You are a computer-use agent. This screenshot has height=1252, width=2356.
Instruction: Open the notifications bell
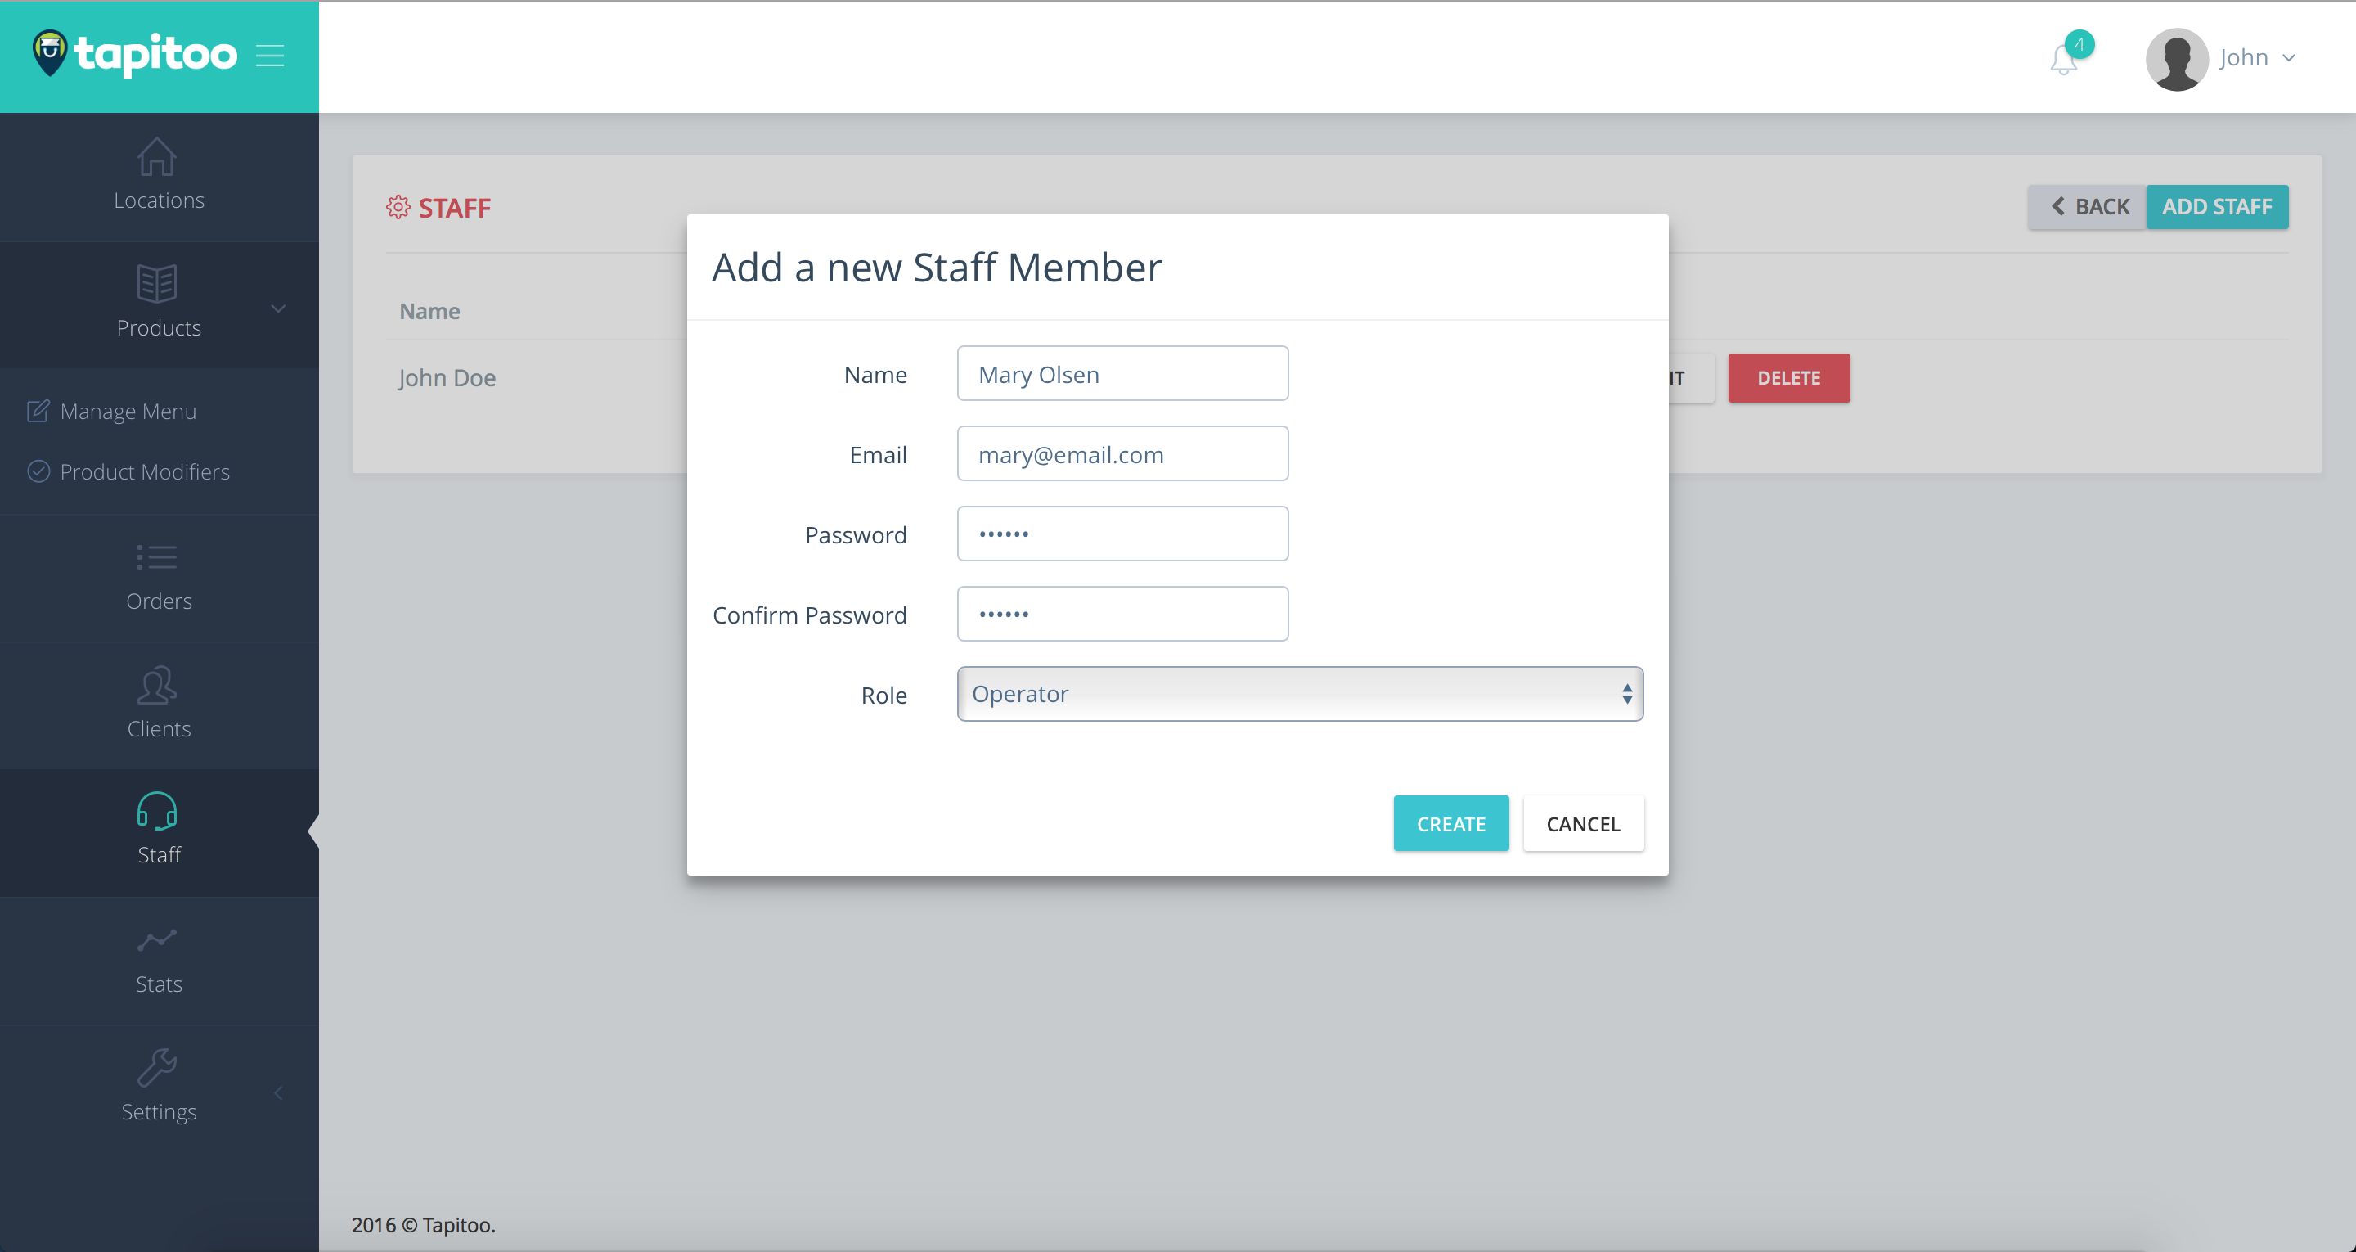click(2063, 60)
